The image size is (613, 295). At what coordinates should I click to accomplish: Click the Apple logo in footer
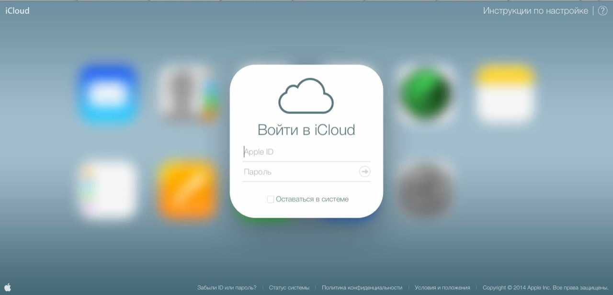click(7, 287)
